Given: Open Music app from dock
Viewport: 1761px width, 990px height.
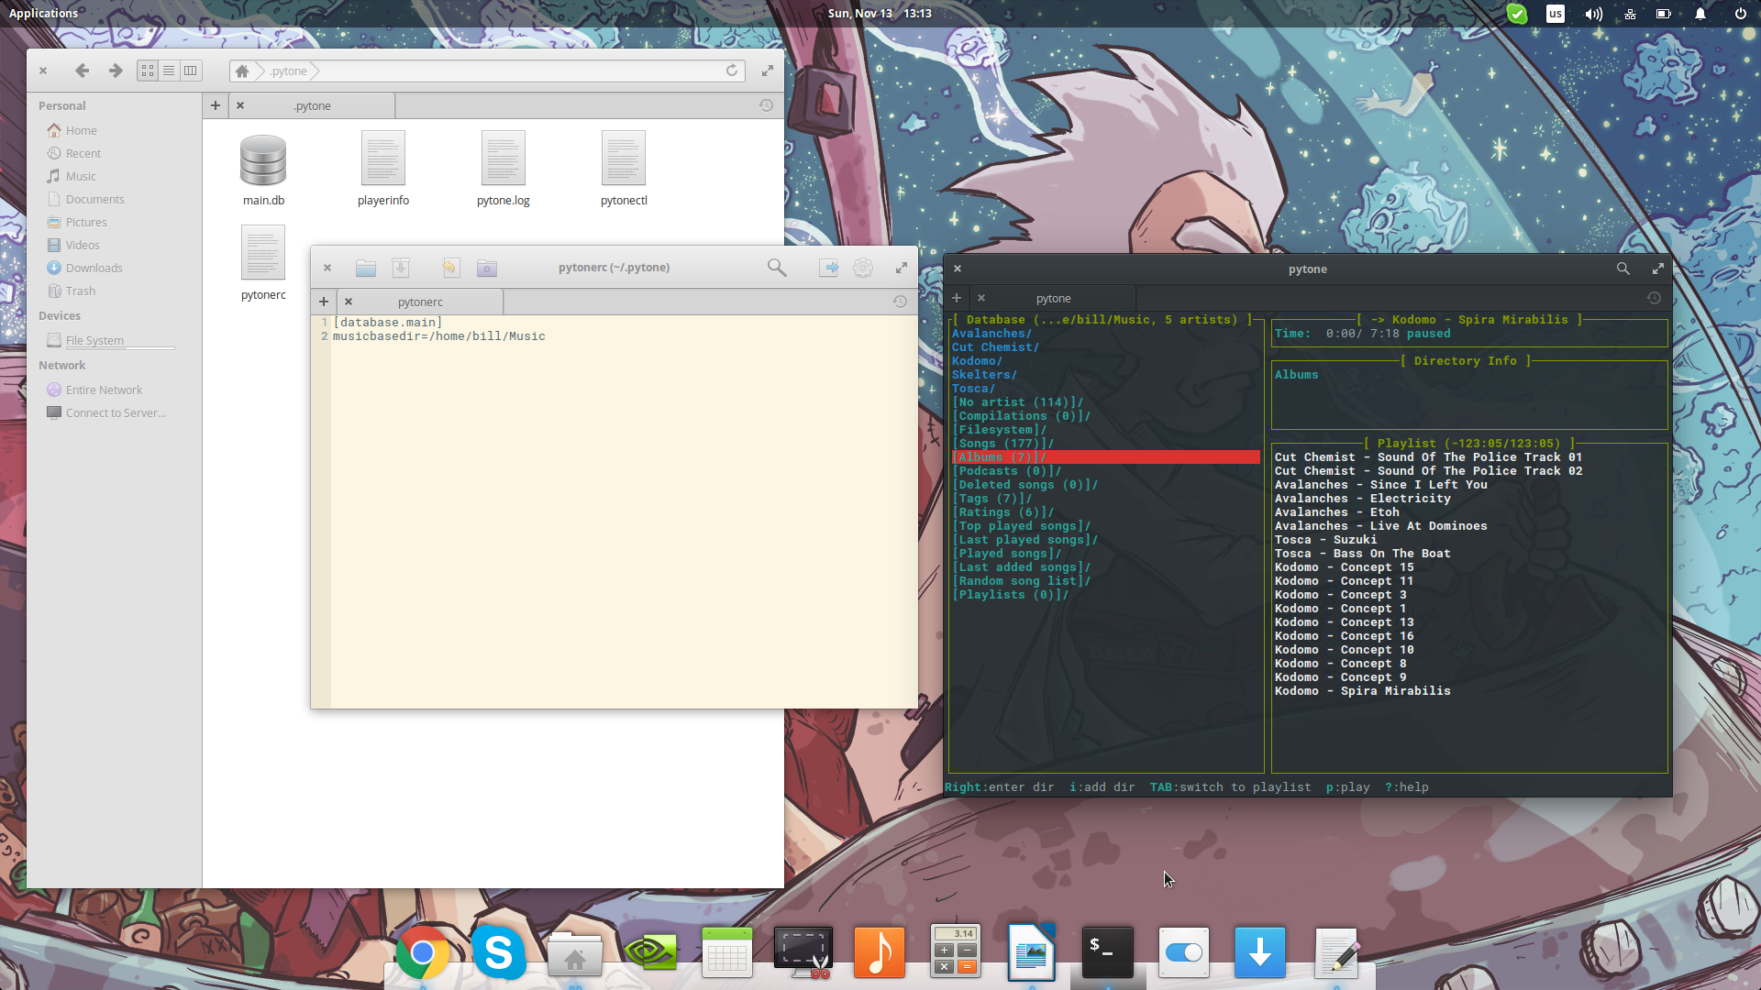Looking at the screenshot, I should pyautogui.click(x=879, y=952).
